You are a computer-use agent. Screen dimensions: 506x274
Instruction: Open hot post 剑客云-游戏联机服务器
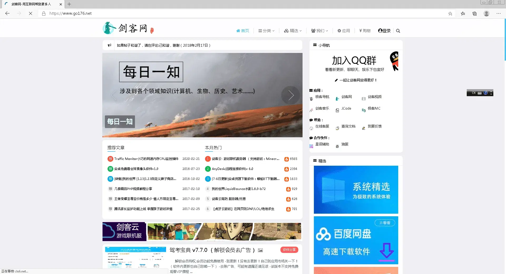tap(245, 159)
